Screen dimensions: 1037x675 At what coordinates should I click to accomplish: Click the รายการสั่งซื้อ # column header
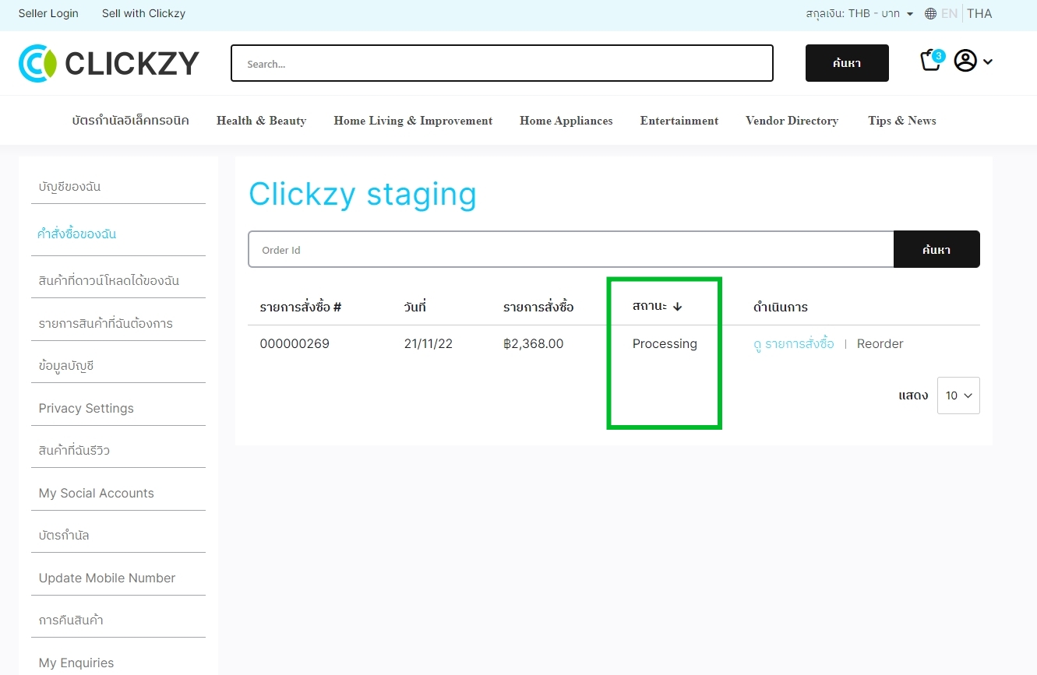pos(301,307)
